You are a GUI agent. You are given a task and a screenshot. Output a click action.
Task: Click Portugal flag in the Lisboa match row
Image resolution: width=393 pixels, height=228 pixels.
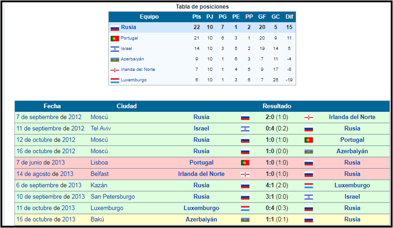pyautogui.click(x=245, y=162)
